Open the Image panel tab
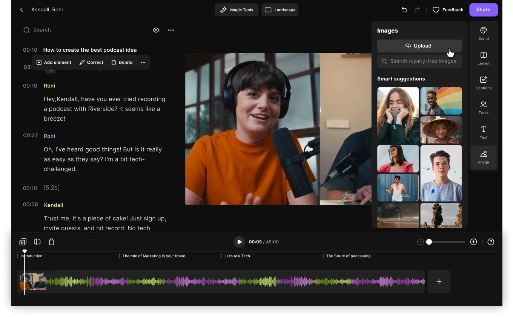This screenshot has height=317, width=513. point(484,157)
